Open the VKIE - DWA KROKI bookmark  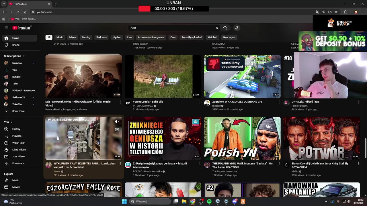point(24,19)
